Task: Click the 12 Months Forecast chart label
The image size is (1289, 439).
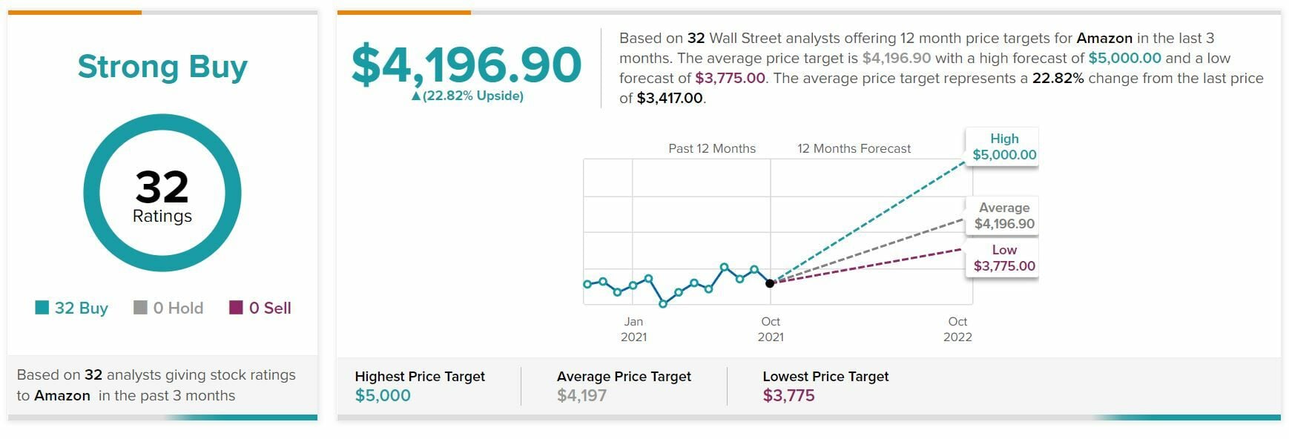Action: point(854,148)
